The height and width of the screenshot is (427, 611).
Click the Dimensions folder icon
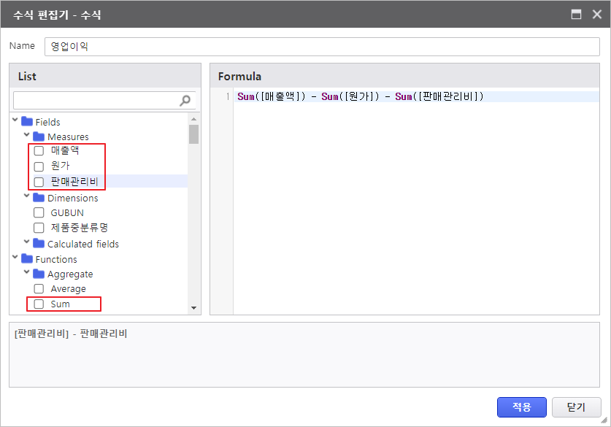[x=39, y=198]
